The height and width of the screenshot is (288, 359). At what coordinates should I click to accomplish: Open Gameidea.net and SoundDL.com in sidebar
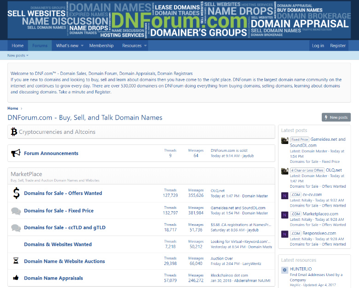coord(318,142)
